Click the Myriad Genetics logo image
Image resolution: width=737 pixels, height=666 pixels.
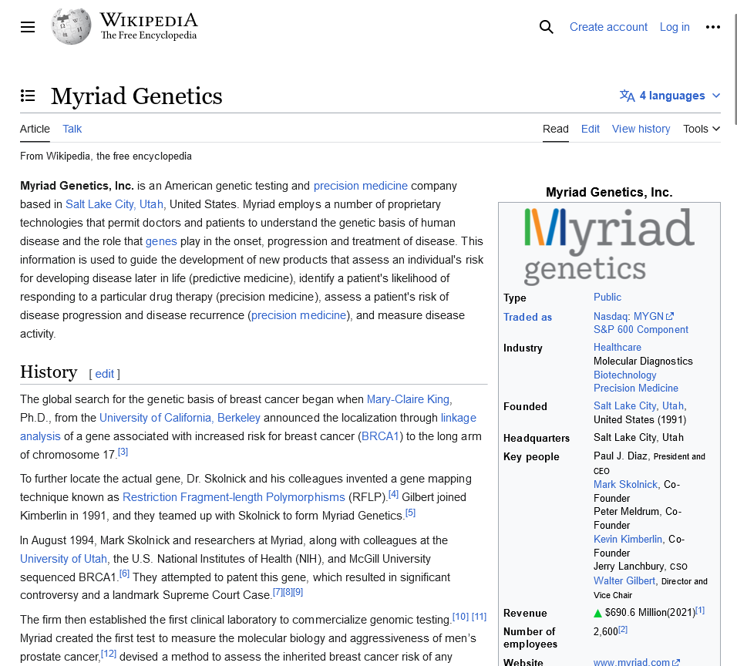(x=609, y=247)
